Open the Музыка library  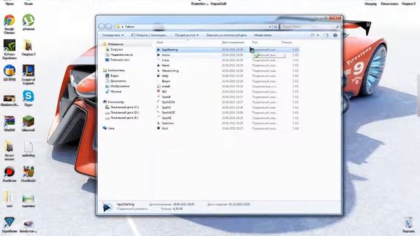pyautogui.click(x=115, y=92)
